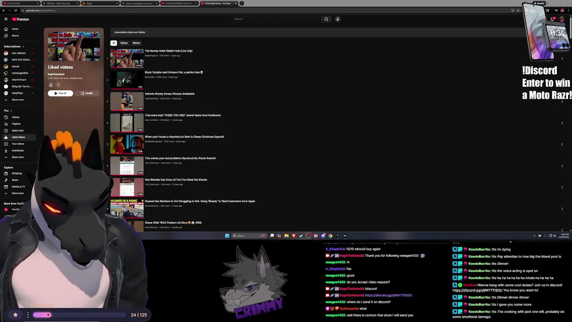Open playlist more-options three dots
The width and height of the screenshot is (572, 322).
(58, 85)
